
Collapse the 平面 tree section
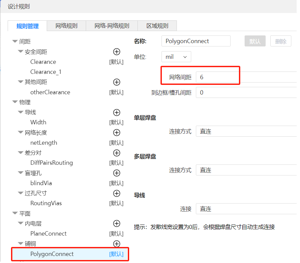coord(15,214)
